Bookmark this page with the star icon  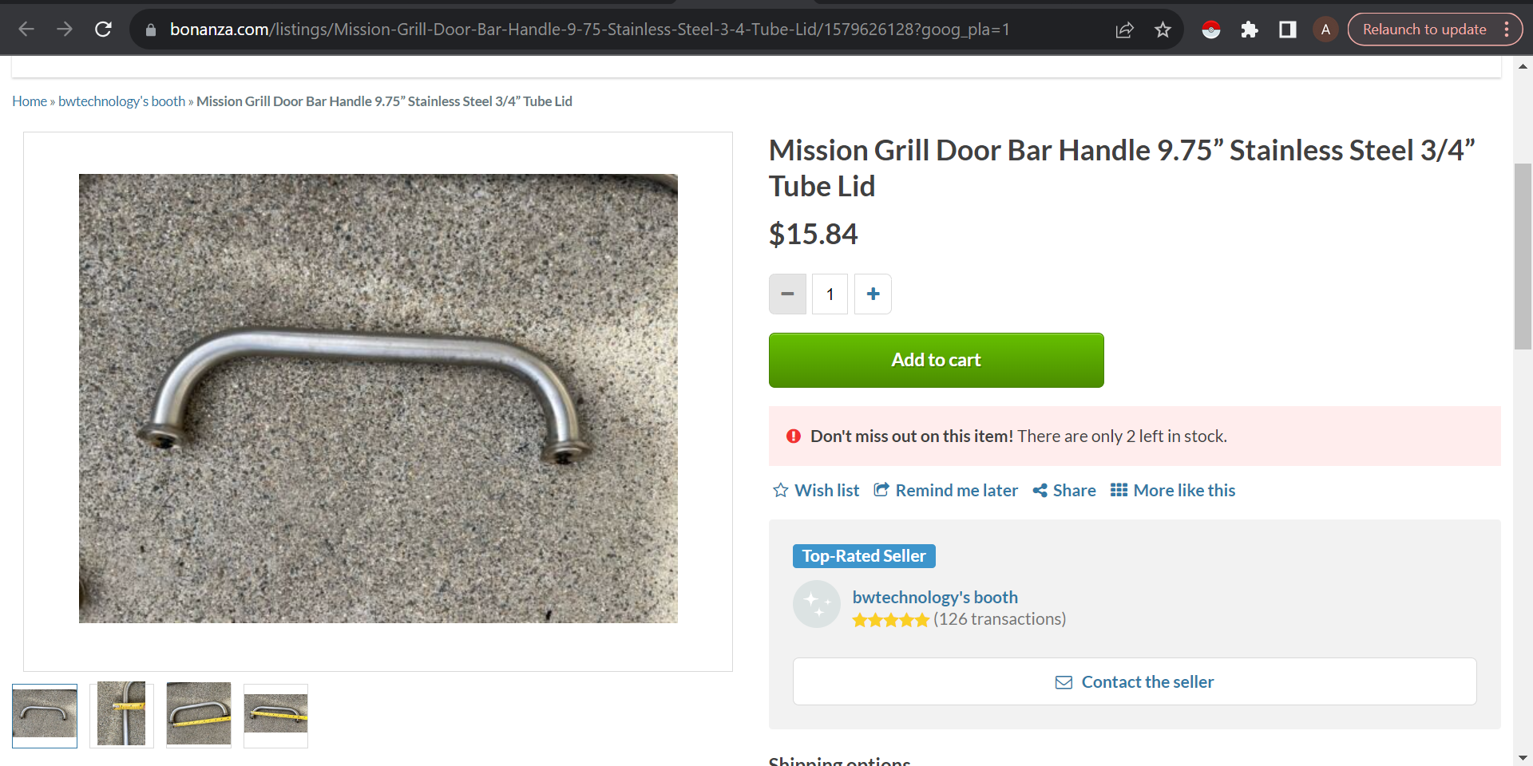(x=1163, y=30)
